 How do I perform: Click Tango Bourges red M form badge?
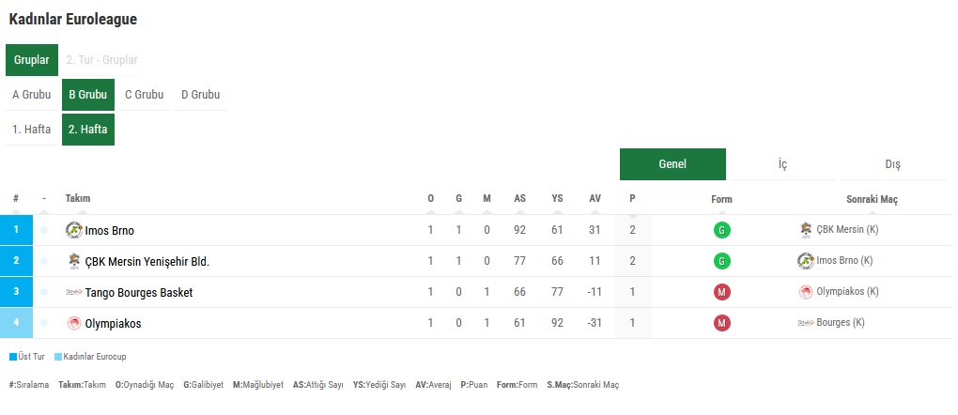[x=721, y=293]
